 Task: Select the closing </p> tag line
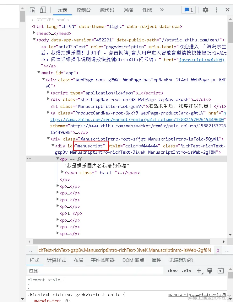pyautogui.click(x=65, y=180)
